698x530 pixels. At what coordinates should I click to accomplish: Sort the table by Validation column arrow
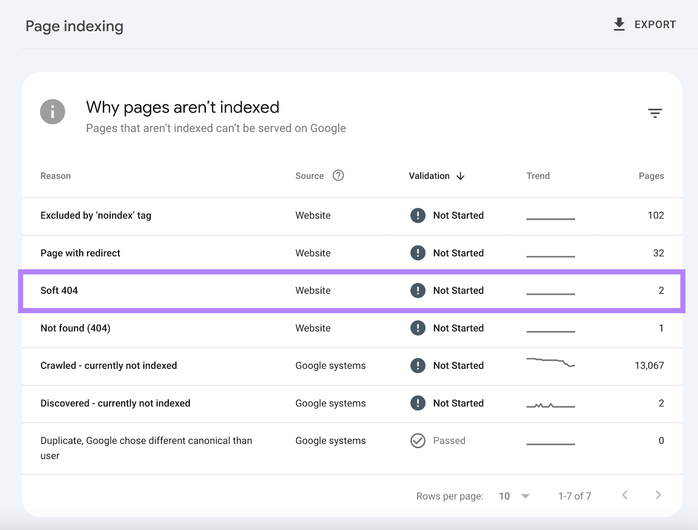point(461,176)
